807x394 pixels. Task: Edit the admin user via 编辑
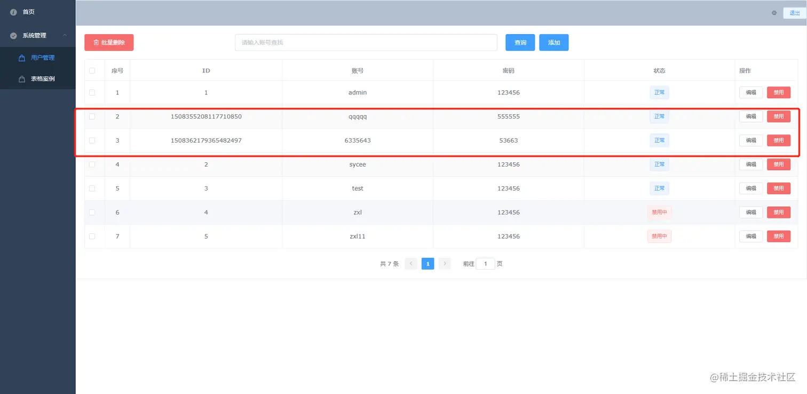pyautogui.click(x=751, y=92)
